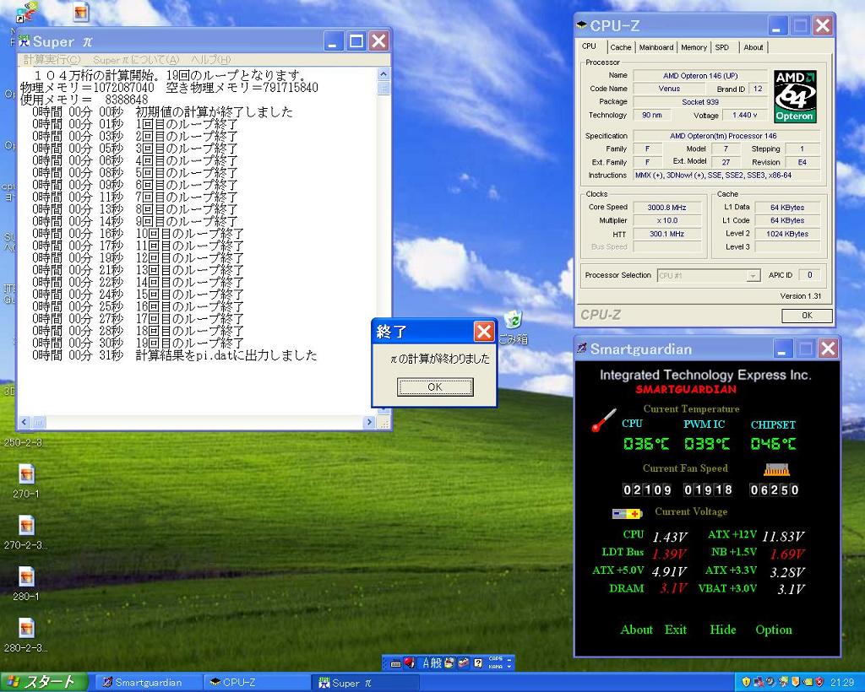Switch to the Memory tab in CPU-Z

pyautogui.click(x=694, y=47)
